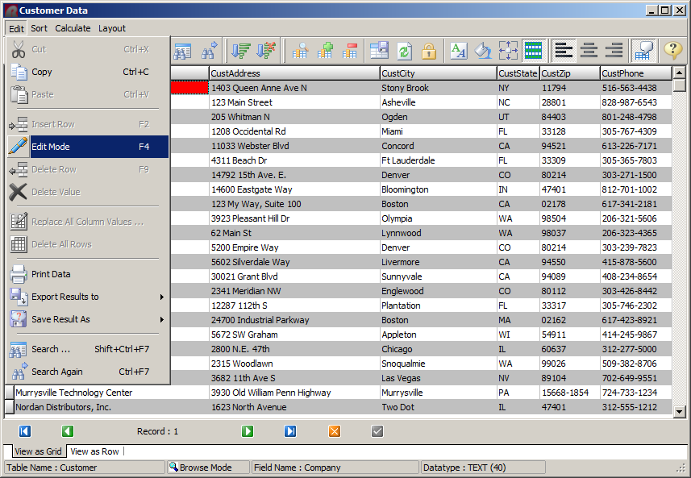
Task: Click the vertical scrollbar down arrow
Action: [680, 412]
